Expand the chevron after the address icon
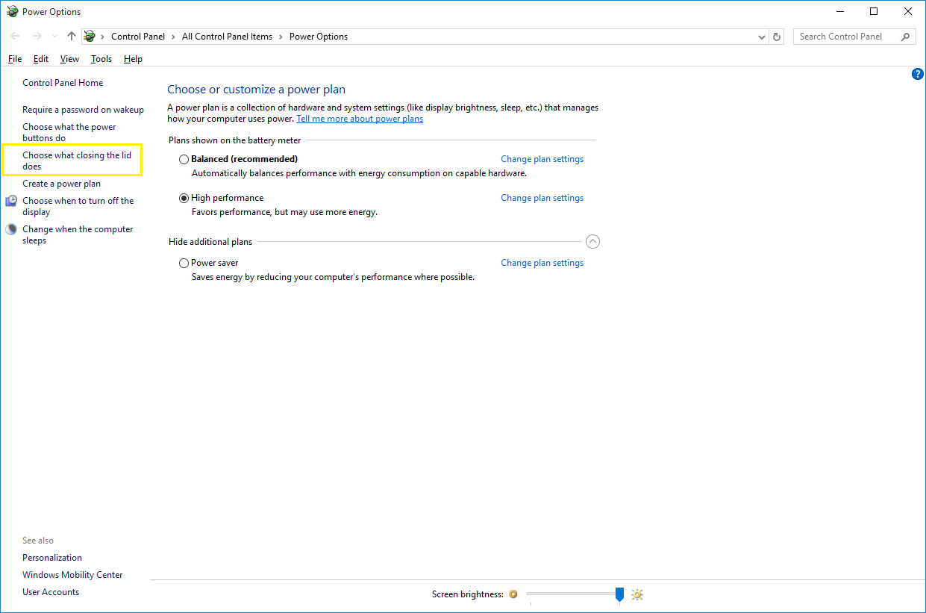The height and width of the screenshot is (613, 926). pyautogui.click(x=102, y=37)
